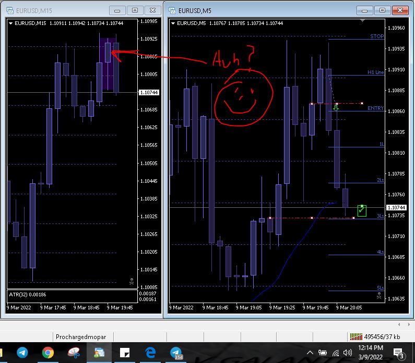Image resolution: width=415 pixels, height=363 pixels.
Task: Show hidden tray icons with the up chevron
Action: click(x=310, y=353)
